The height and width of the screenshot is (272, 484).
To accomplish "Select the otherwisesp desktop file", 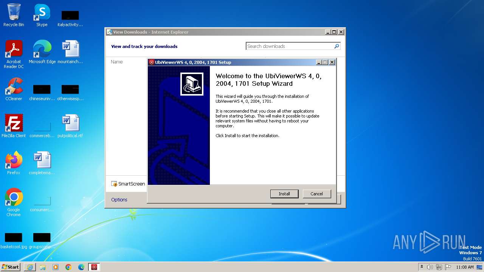I will 70,93.
